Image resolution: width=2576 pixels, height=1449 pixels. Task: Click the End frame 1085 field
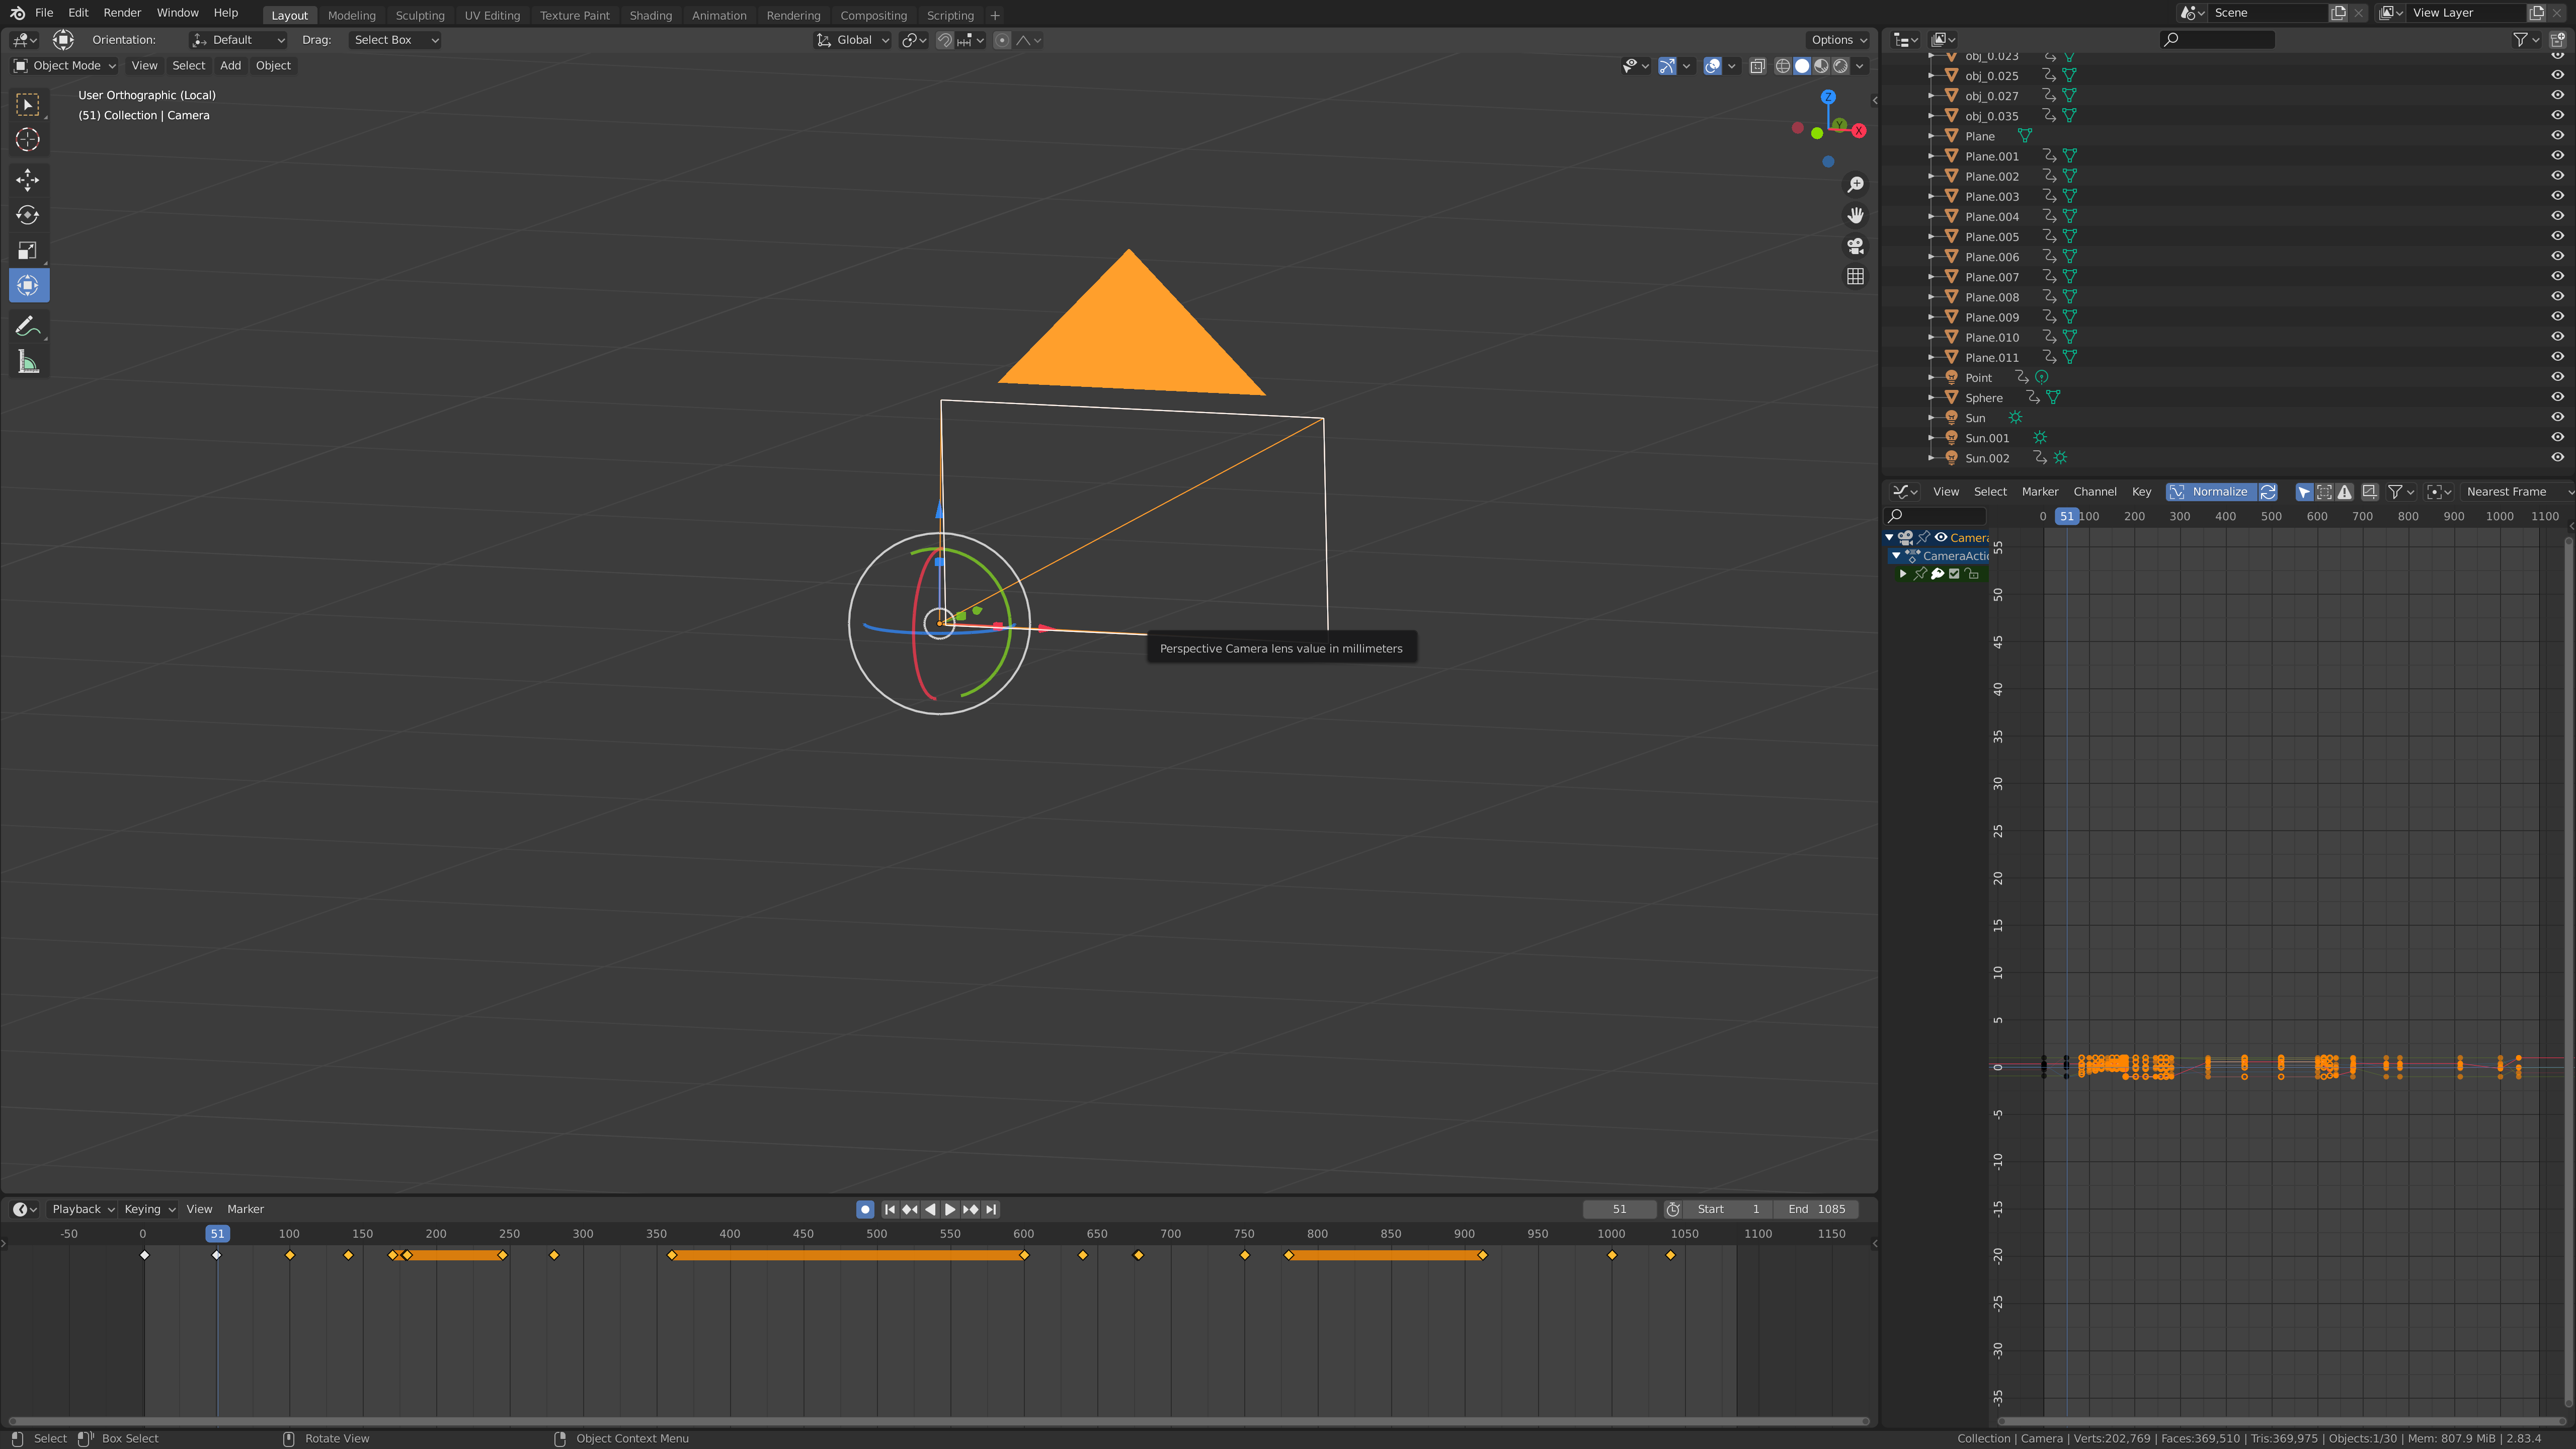pyautogui.click(x=1816, y=1209)
